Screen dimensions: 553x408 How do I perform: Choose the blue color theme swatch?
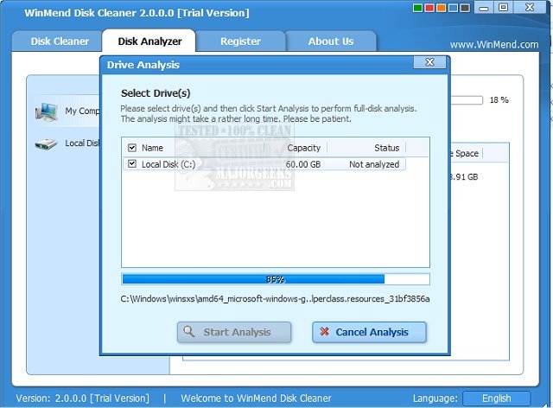(x=453, y=8)
